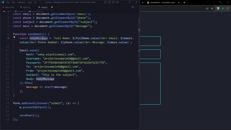The image size is (231, 130).
Task: Click the bodyMessage breadcrumb item
Action: (x=36, y=11)
